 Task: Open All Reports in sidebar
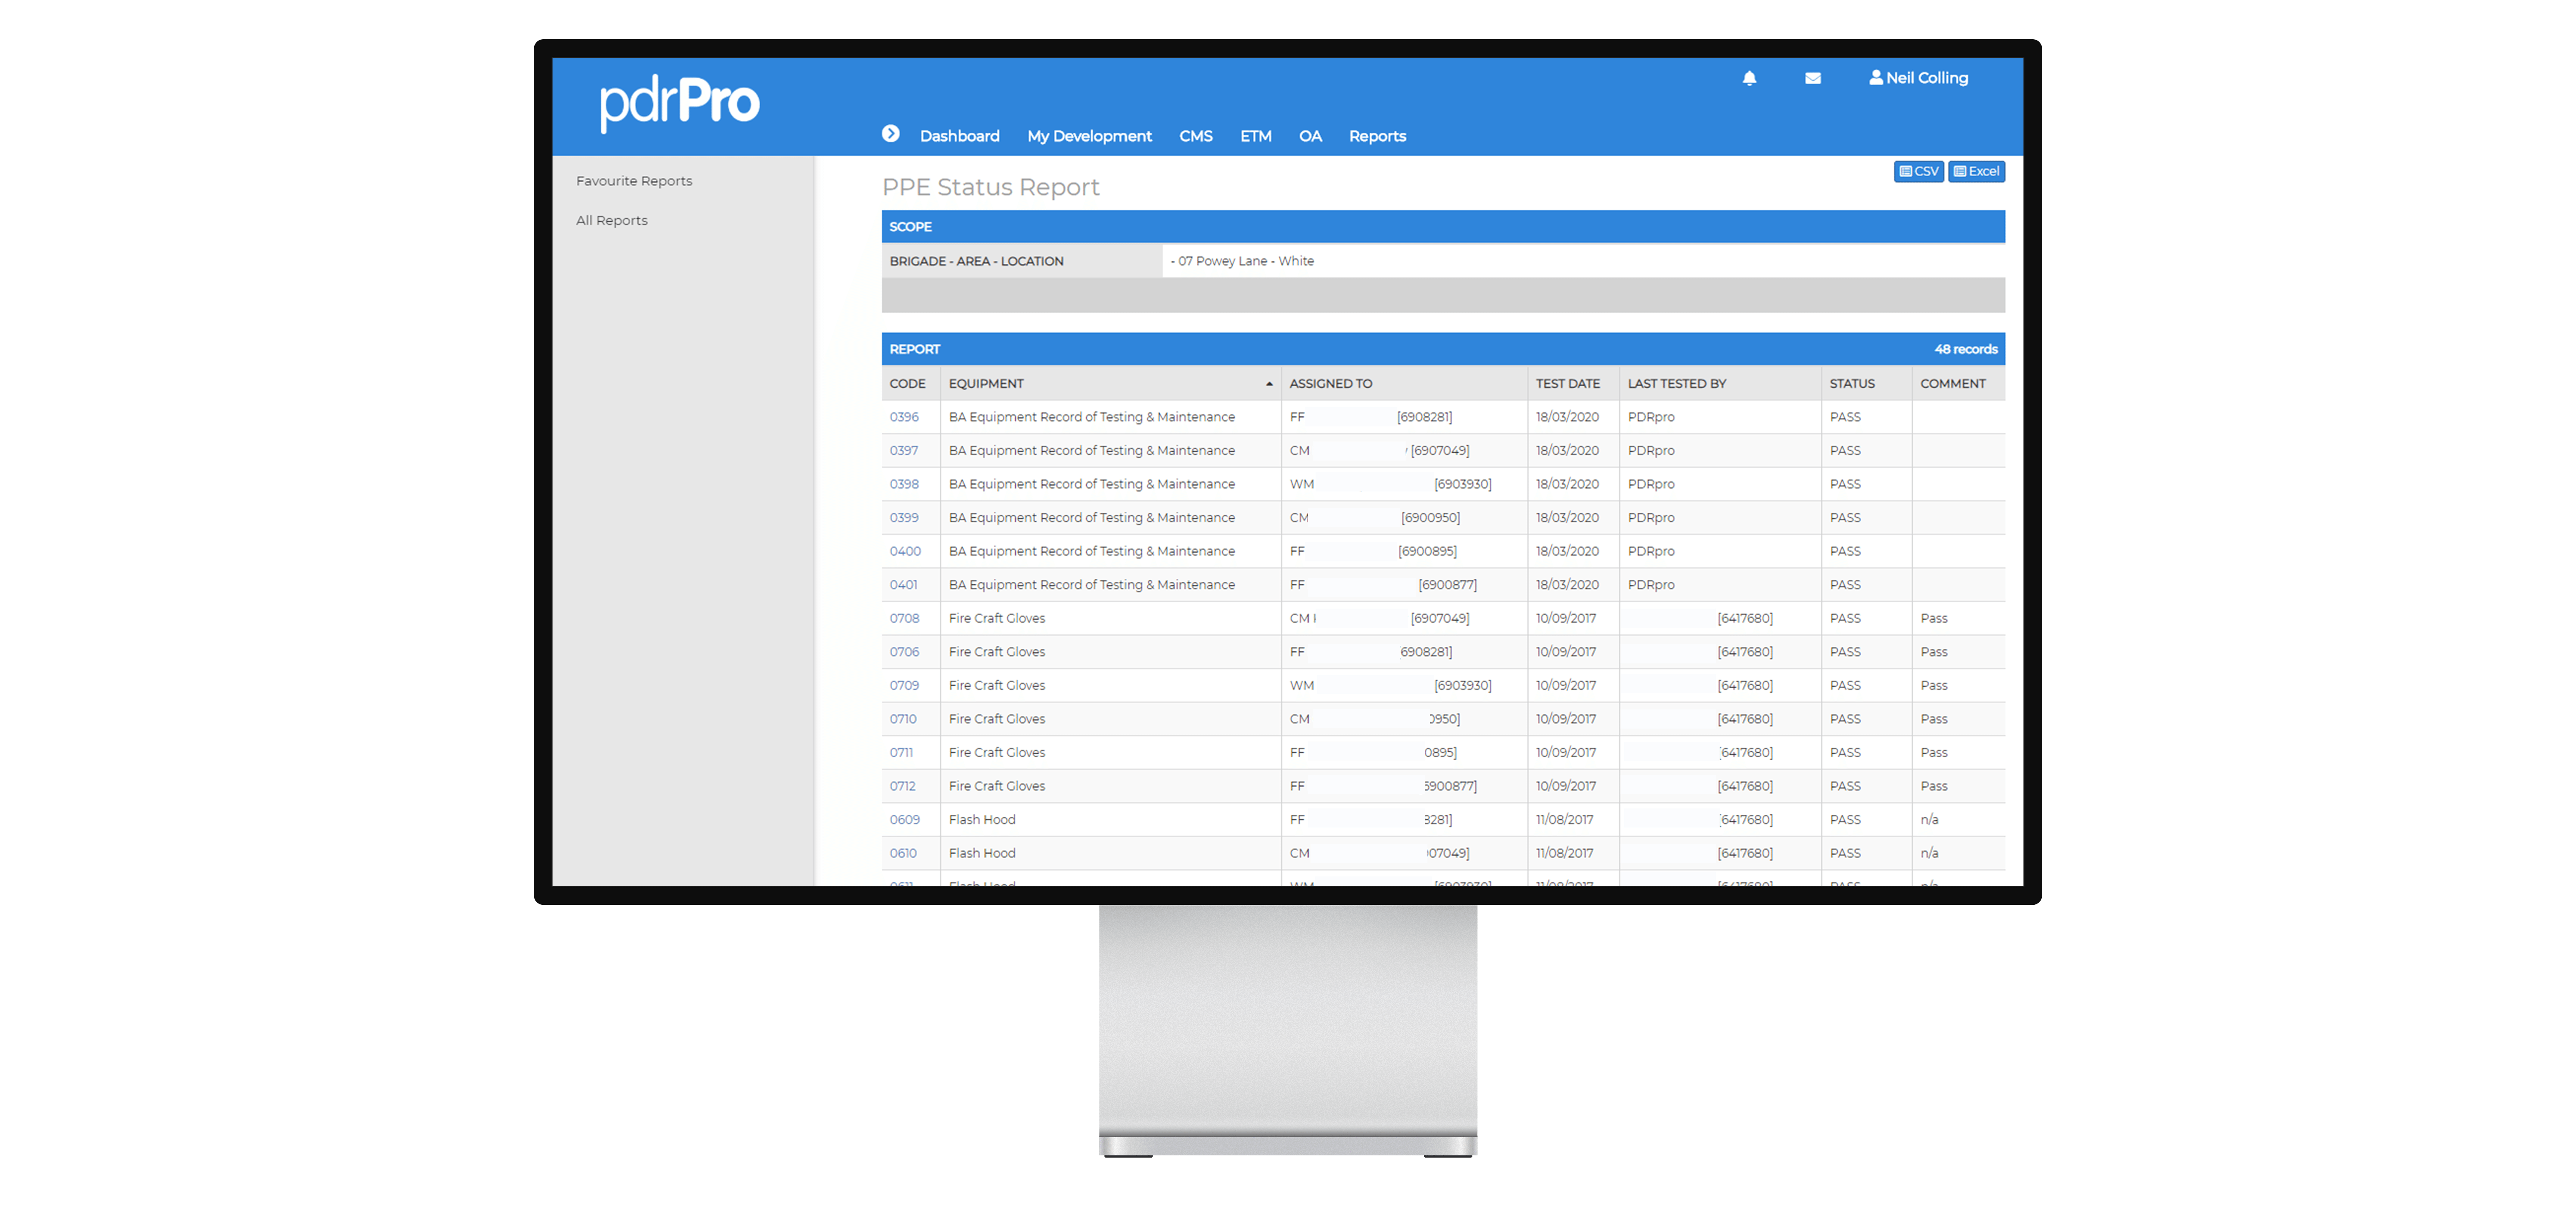(611, 220)
